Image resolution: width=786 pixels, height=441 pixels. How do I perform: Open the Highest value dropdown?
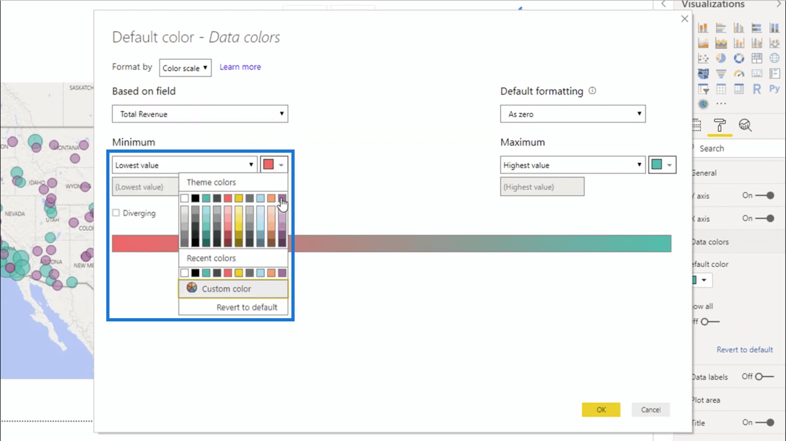tap(573, 165)
